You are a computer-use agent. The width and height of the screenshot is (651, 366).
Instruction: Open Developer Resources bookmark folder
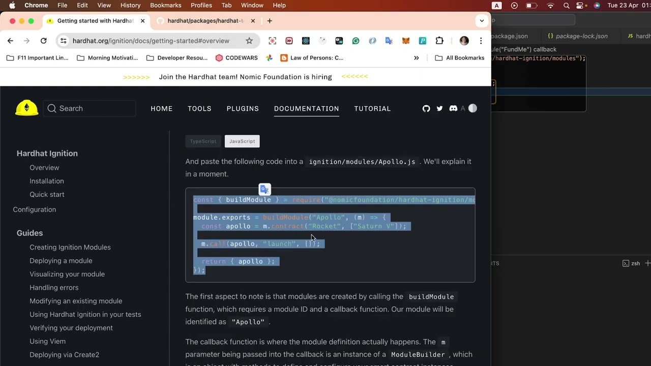(177, 58)
